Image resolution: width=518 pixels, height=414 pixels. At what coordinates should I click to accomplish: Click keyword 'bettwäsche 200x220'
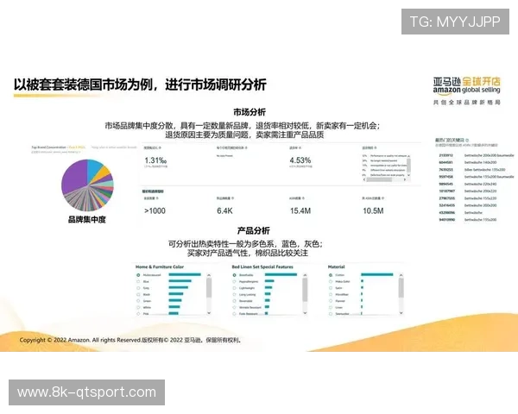click(x=480, y=191)
